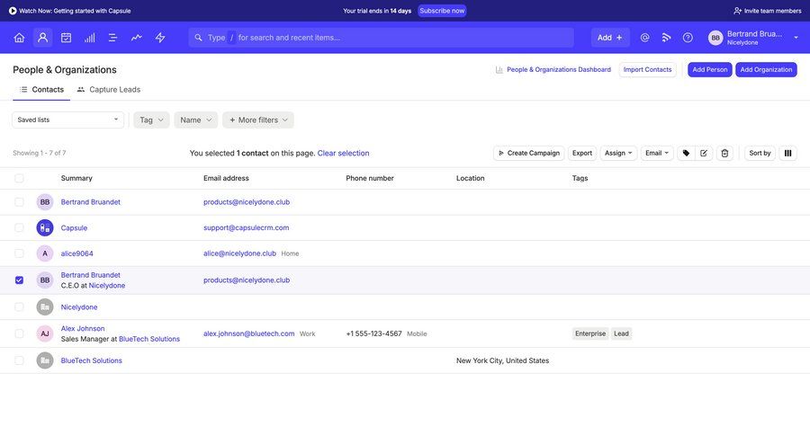Open support@capsulecrm.com email link

(247, 227)
